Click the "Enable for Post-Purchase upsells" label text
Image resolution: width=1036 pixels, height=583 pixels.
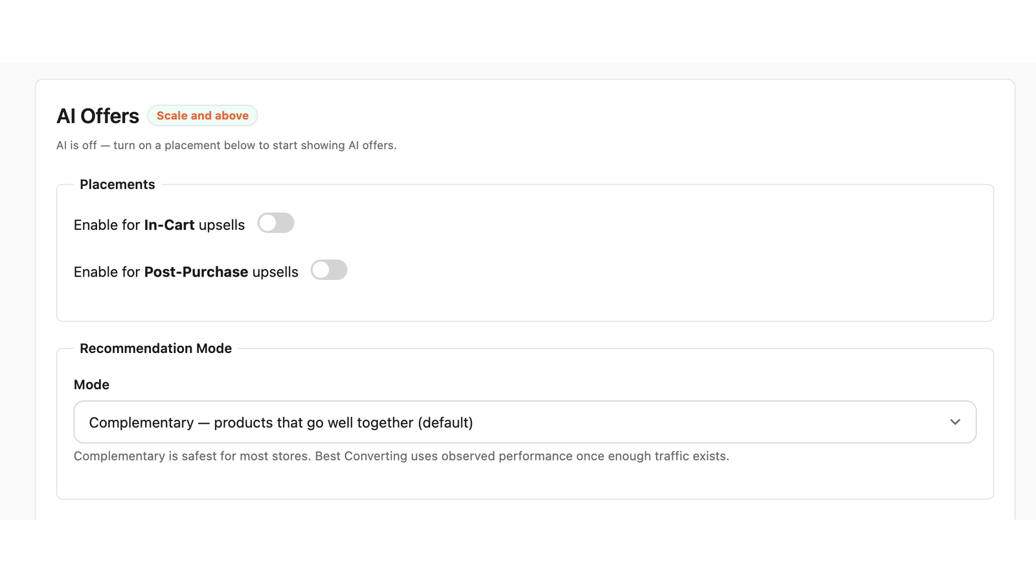(x=186, y=272)
